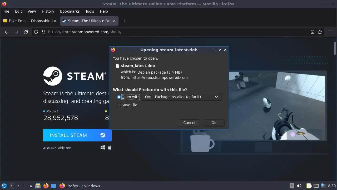Open the Bookmarks menu

(70, 11)
